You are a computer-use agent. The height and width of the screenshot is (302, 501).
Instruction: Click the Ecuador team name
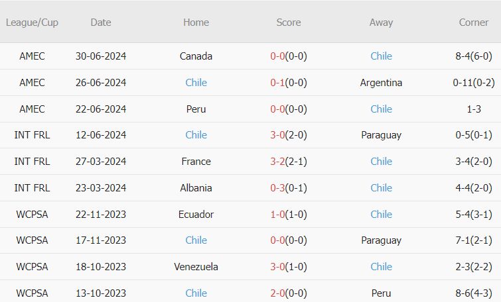coord(196,215)
